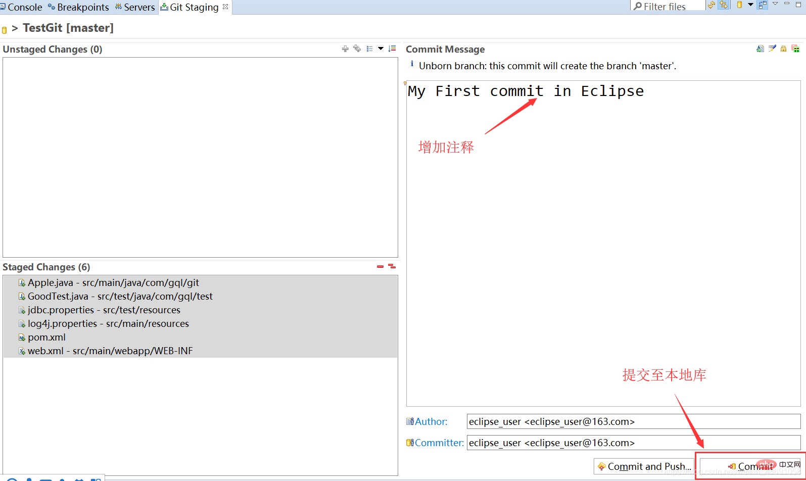Select staged file GoodTest.java
This screenshot has height=481, width=806.
[x=200, y=296]
